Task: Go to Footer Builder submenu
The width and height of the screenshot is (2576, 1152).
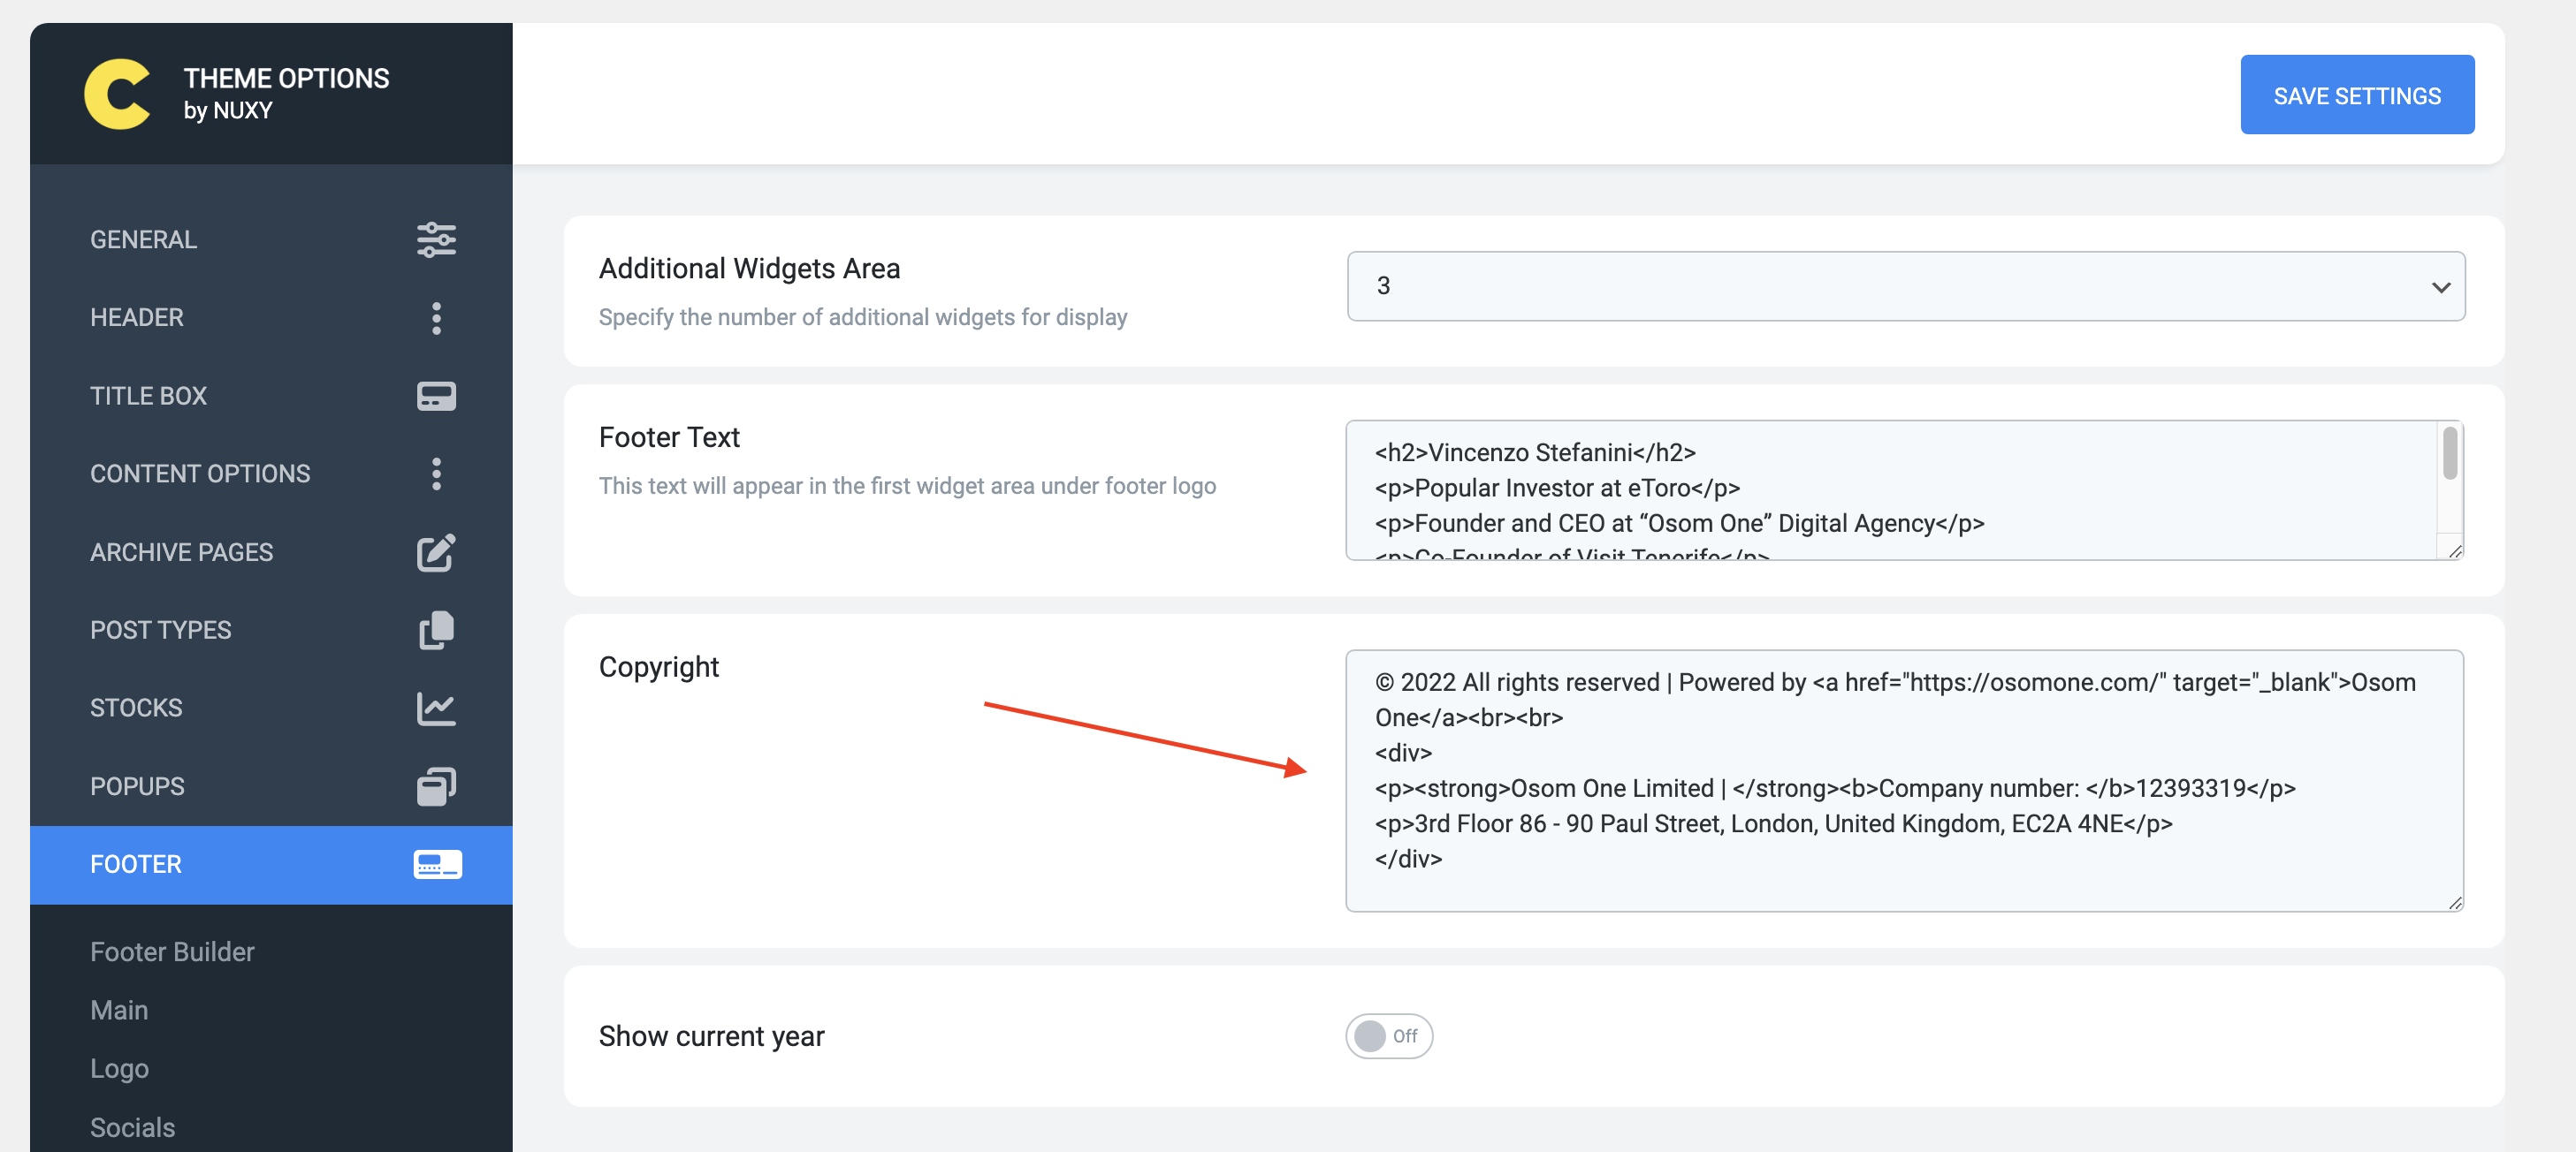Action: pos(172,951)
